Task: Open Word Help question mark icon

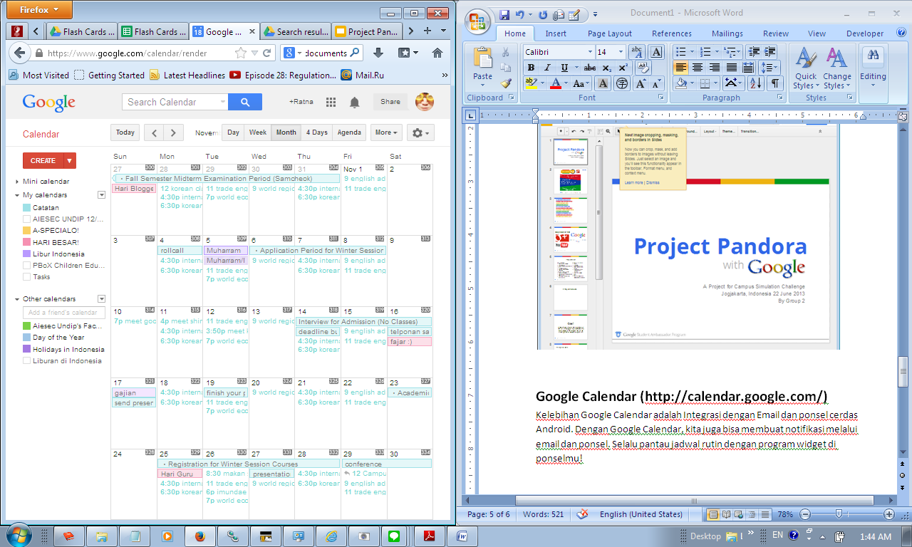Action: tap(903, 33)
